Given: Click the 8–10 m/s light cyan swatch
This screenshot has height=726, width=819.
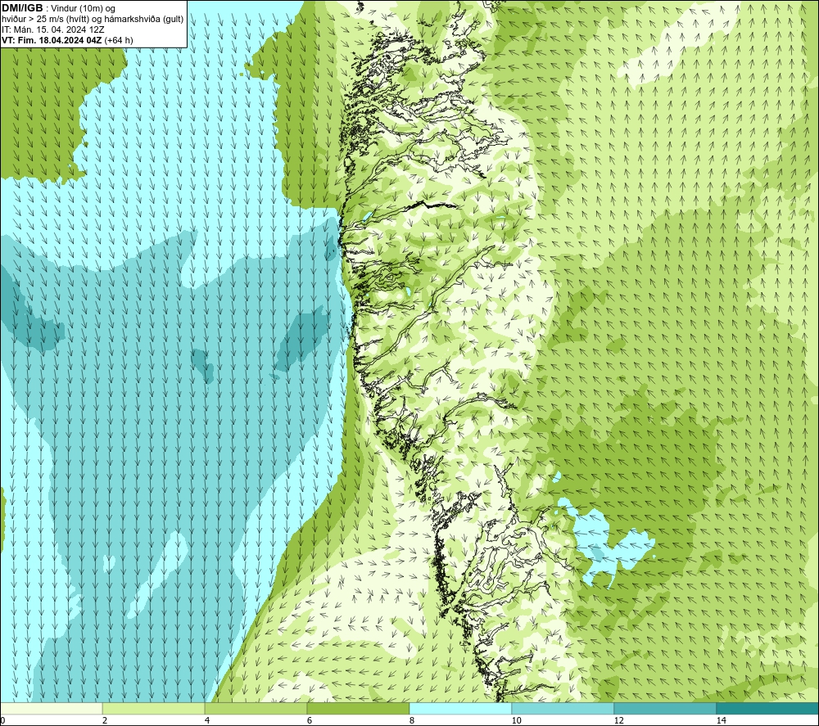Looking at the screenshot, I should pyautogui.click(x=460, y=708).
